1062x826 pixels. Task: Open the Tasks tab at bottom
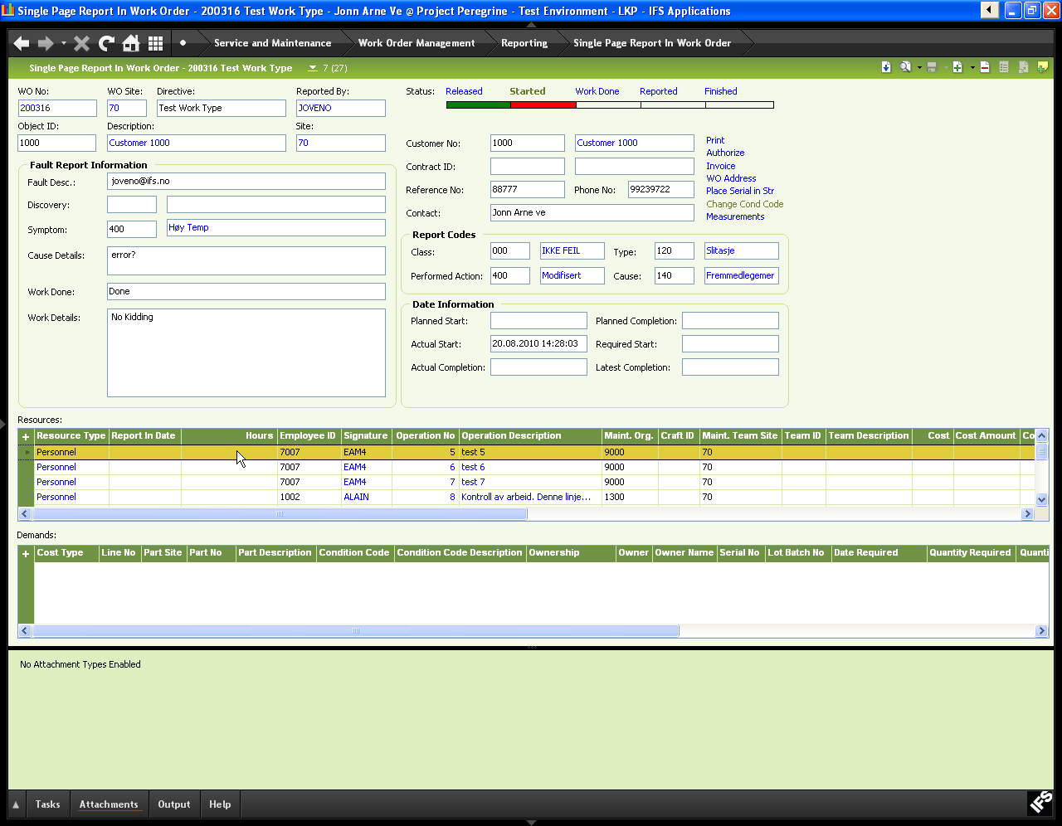(x=47, y=804)
